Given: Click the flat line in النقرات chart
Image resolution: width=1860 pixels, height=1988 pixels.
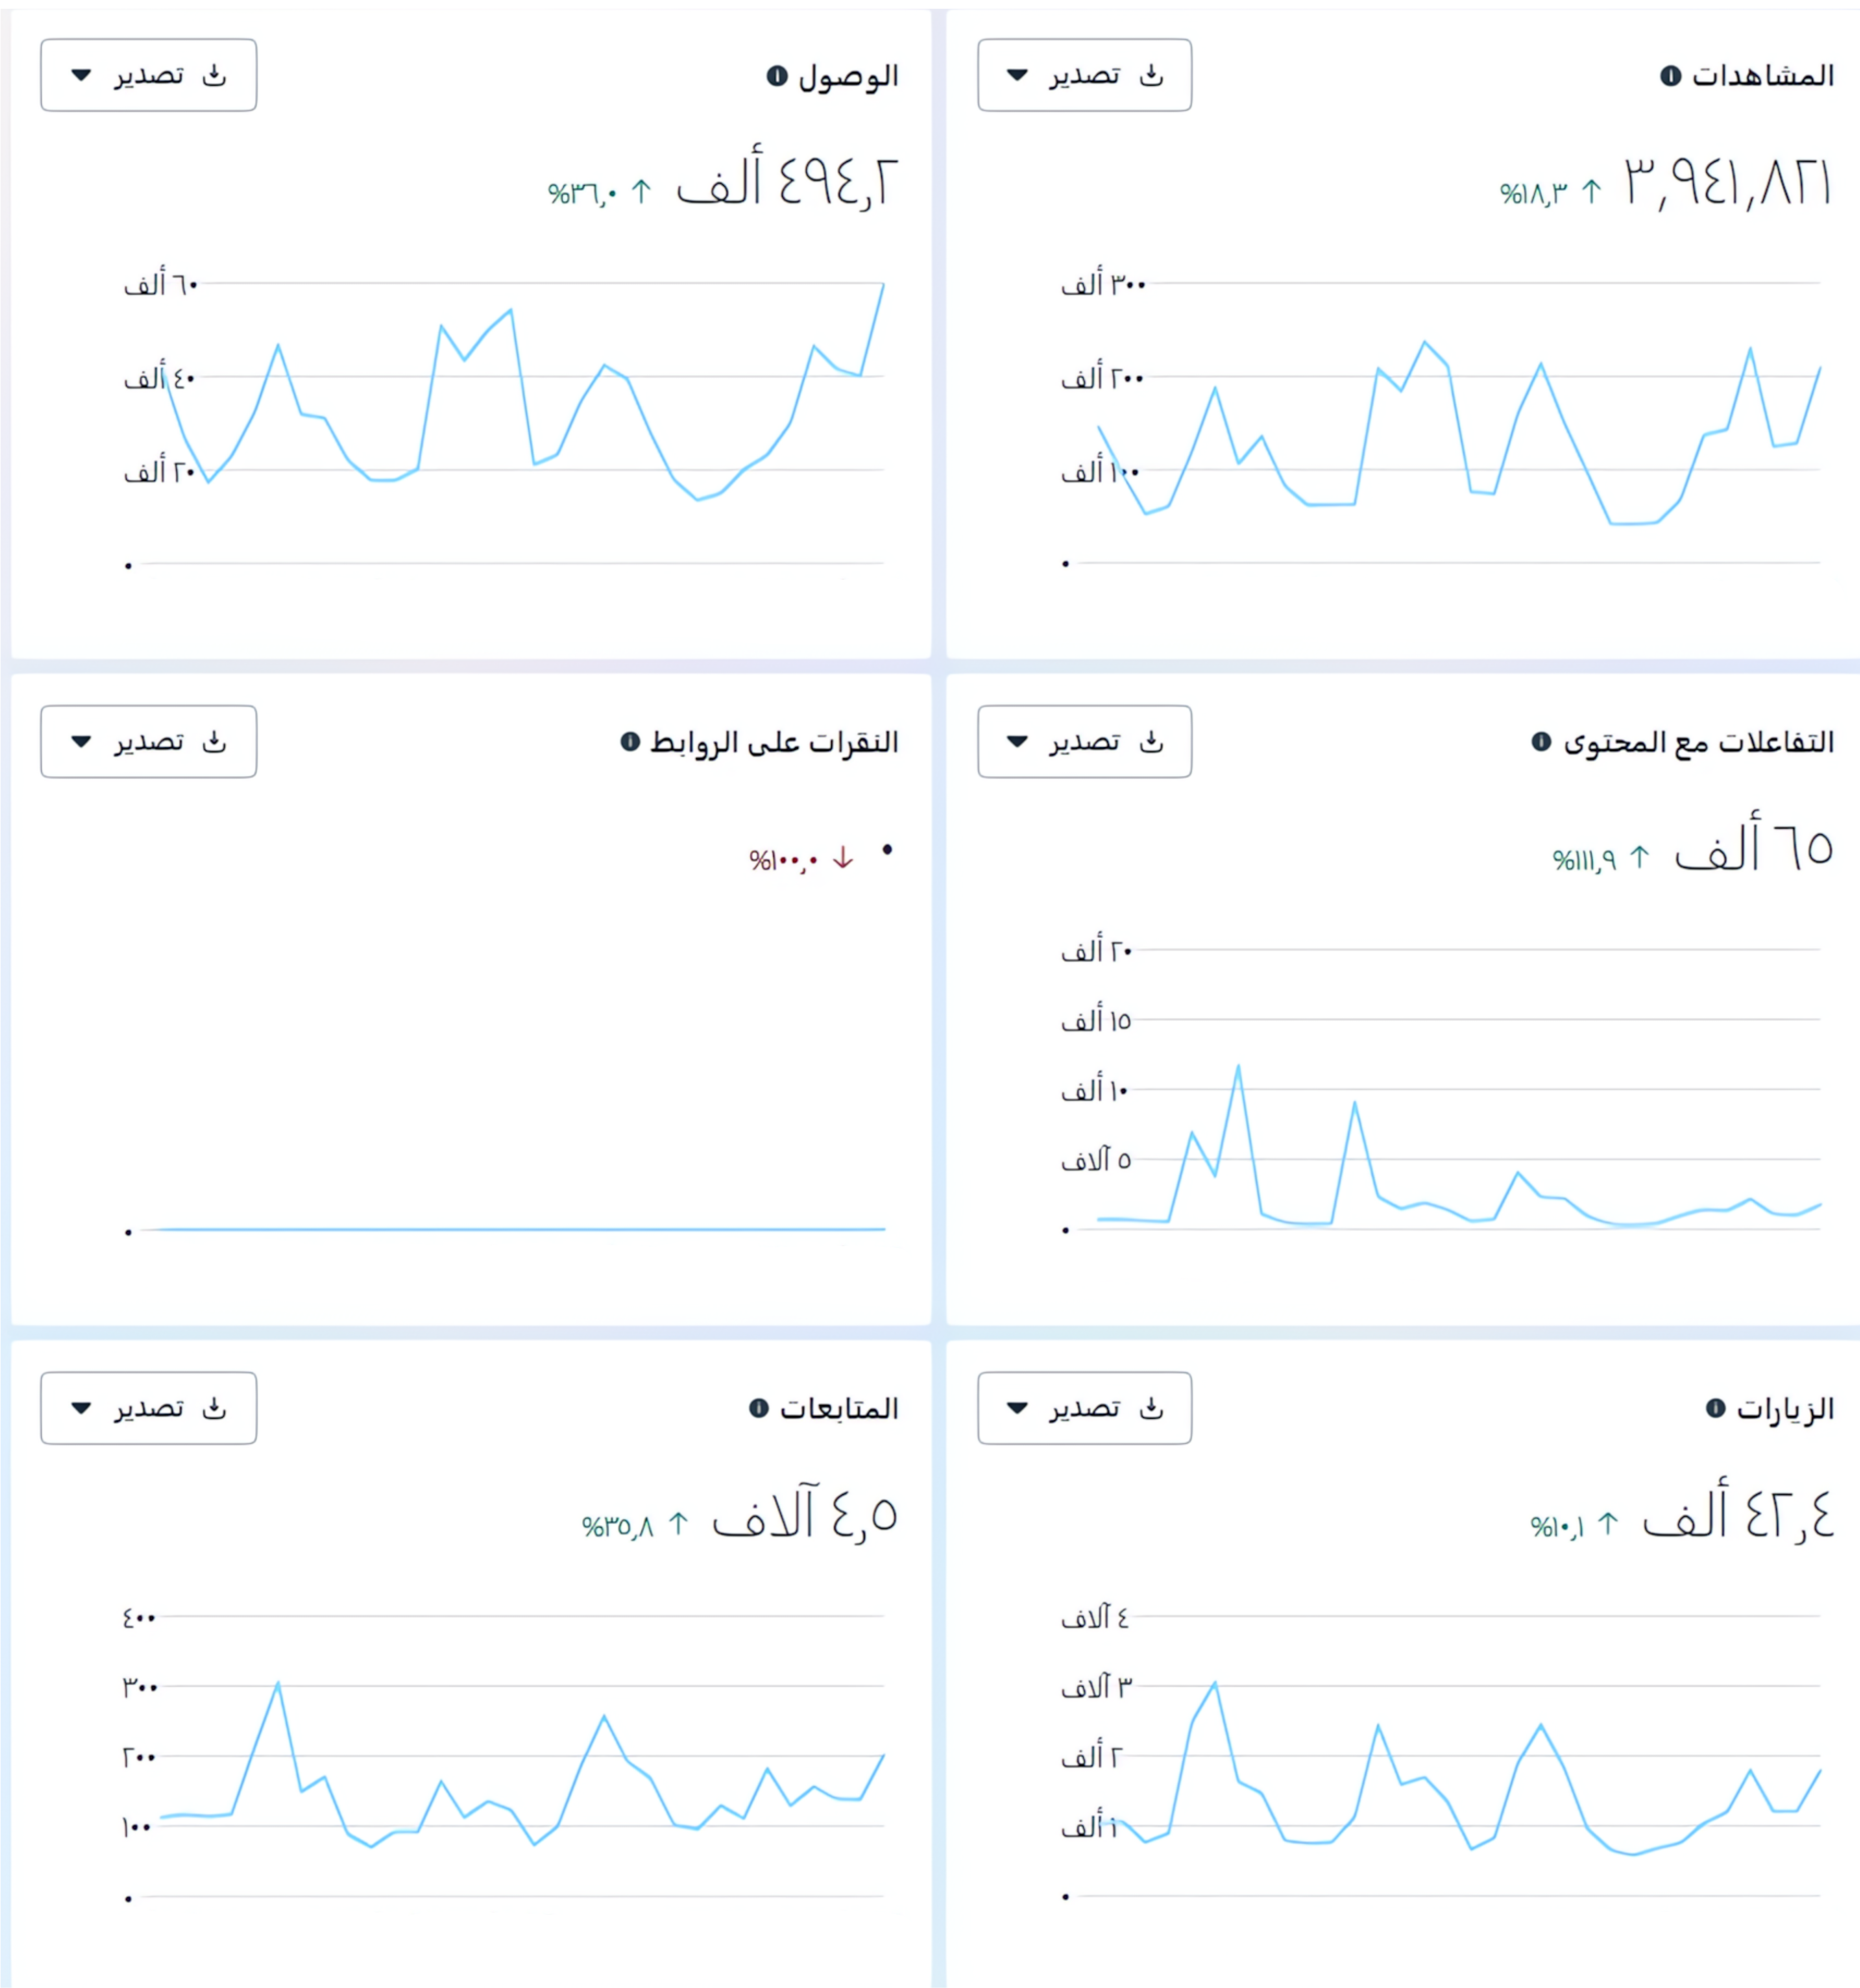Looking at the screenshot, I should [521, 1229].
